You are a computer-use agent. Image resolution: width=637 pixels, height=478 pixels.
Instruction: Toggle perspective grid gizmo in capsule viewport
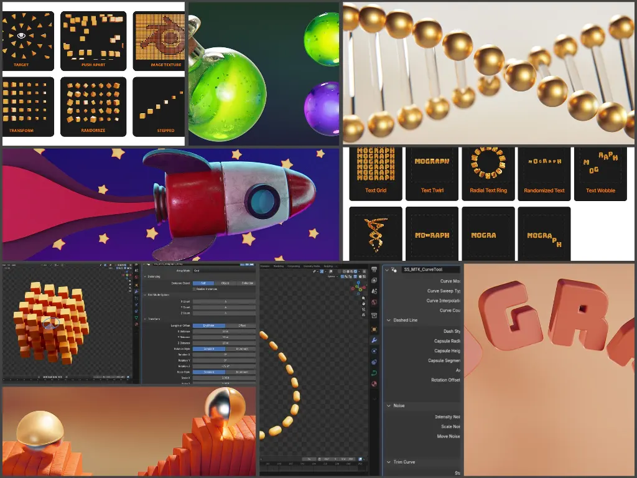pyautogui.click(x=363, y=314)
